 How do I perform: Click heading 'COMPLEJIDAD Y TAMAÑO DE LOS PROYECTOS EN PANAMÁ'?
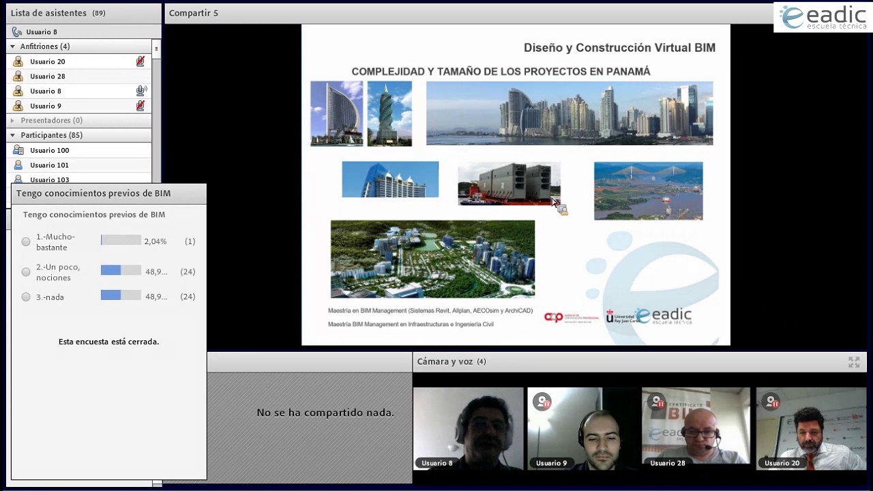click(501, 72)
